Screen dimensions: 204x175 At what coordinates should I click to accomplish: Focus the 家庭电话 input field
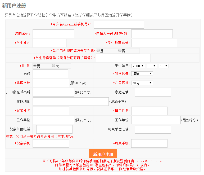click(153, 92)
